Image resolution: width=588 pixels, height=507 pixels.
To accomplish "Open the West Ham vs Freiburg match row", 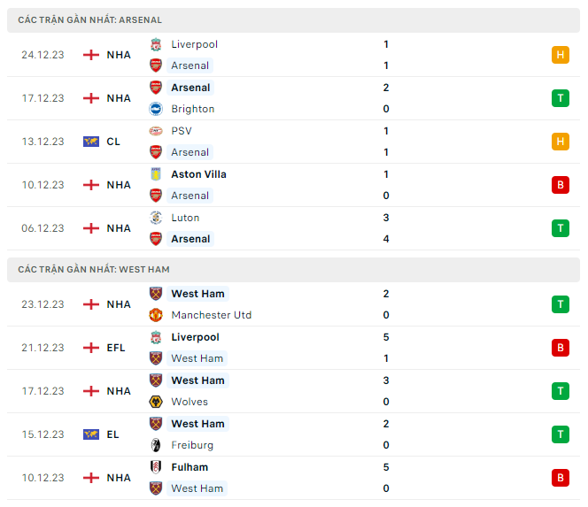I will pyautogui.click(x=292, y=434).
